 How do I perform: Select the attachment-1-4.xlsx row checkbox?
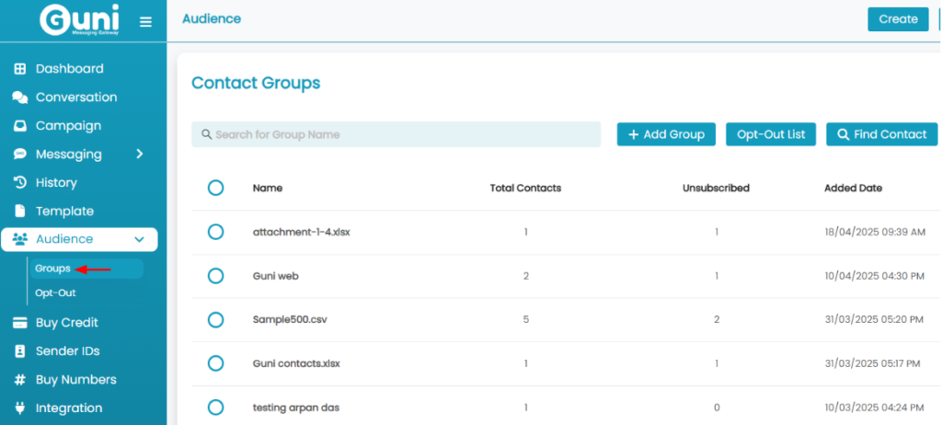coord(215,232)
